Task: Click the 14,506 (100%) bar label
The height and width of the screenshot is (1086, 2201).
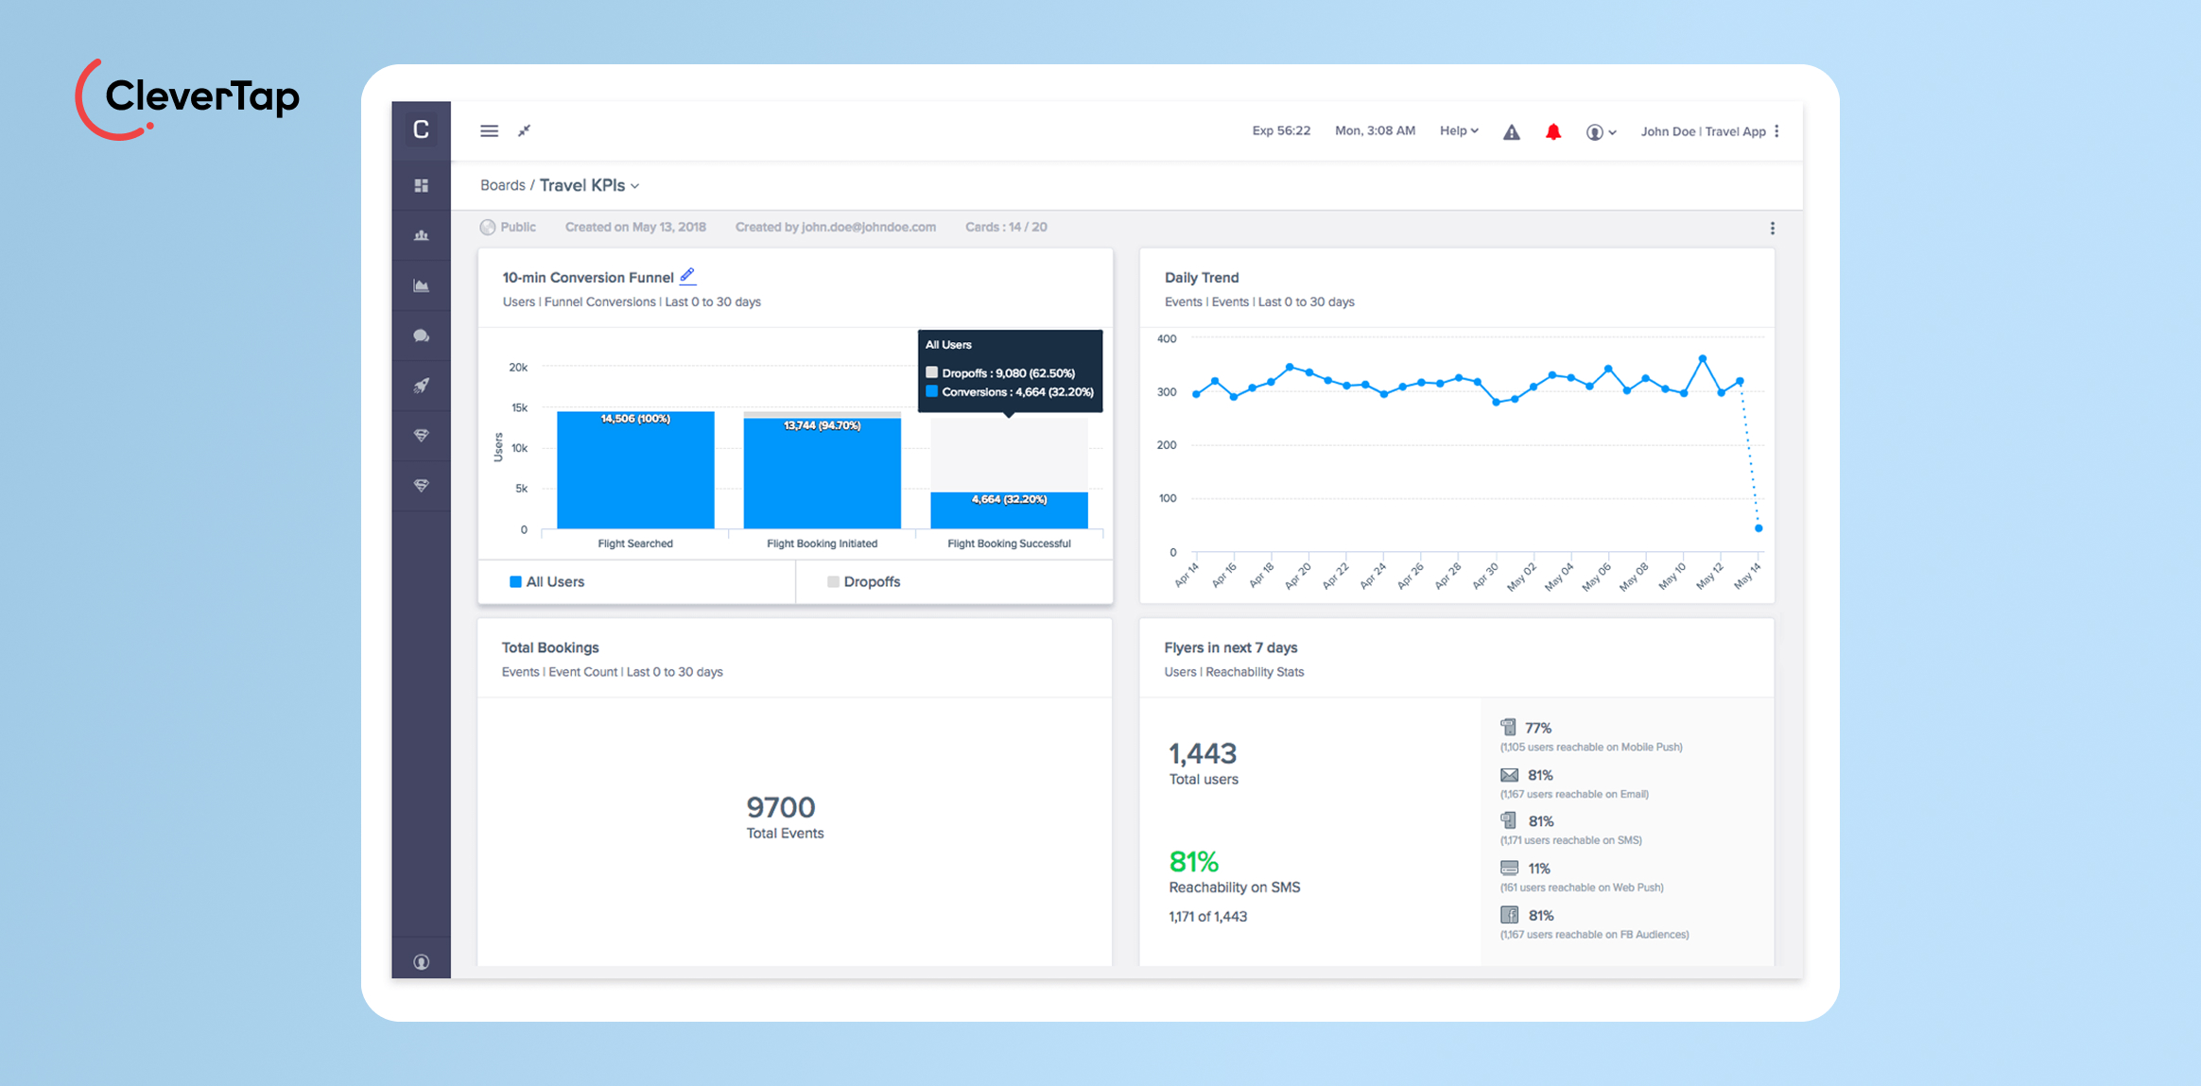Action: click(635, 419)
